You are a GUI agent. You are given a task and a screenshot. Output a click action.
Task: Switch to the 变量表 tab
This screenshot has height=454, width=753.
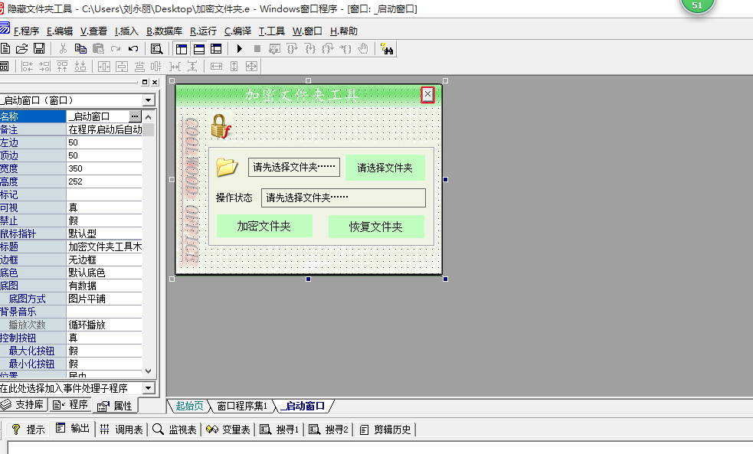click(228, 430)
